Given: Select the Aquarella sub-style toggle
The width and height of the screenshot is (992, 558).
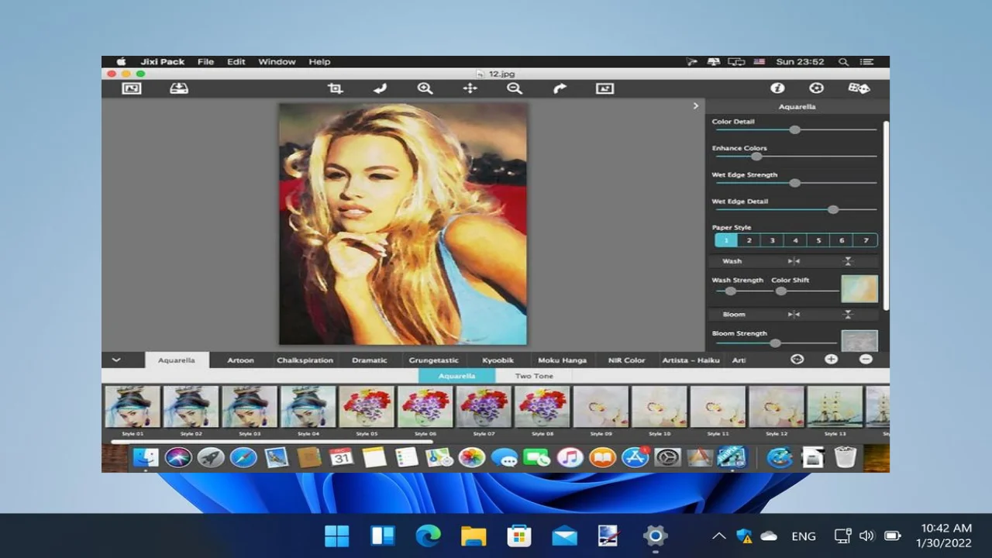Looking at the screenshot, I should click(x=457, y=376).
